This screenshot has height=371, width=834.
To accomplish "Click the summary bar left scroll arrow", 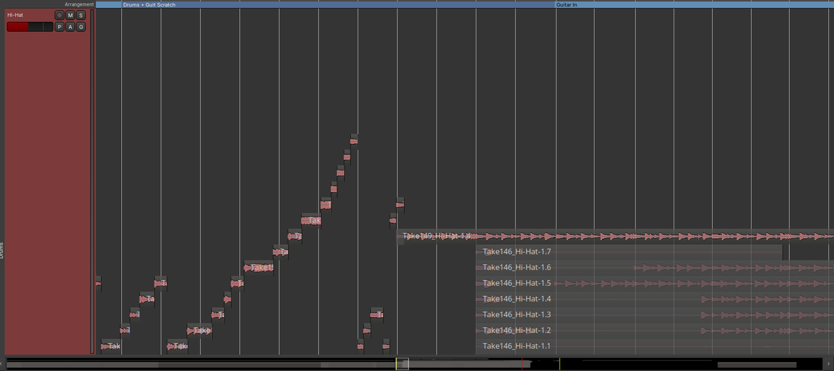I will 3,363.
